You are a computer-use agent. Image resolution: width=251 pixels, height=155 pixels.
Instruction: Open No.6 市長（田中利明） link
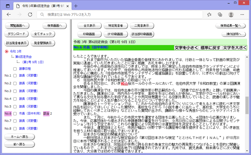[30, 114]
